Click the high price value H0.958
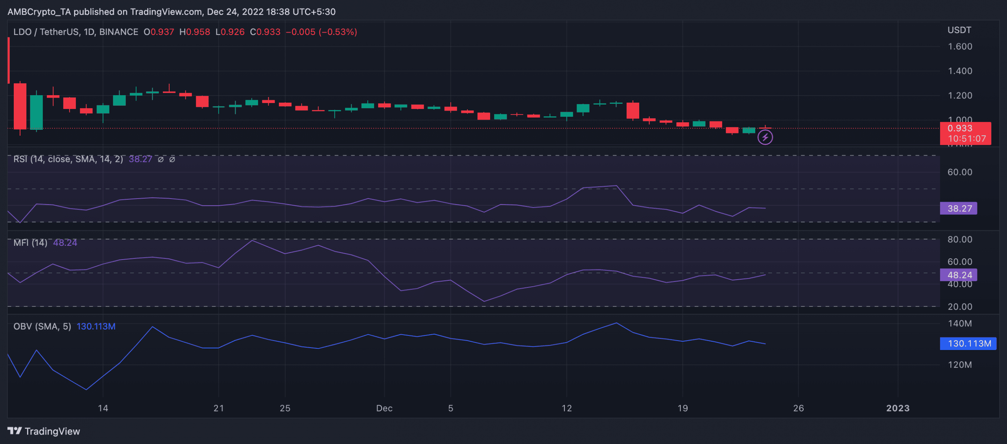The image size is (1007, 444). pos(195,32)
